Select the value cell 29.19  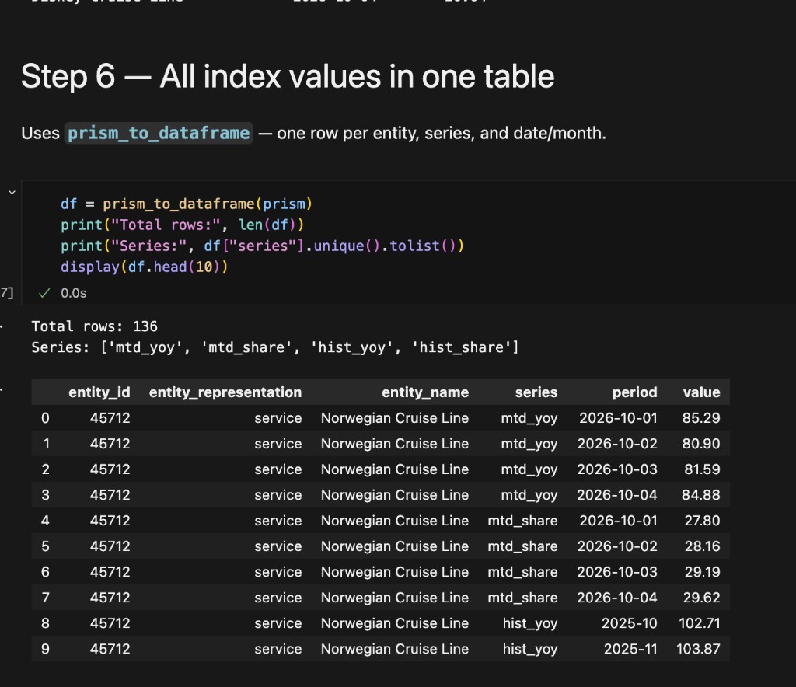pyautogui.click(x=702, y=572)
